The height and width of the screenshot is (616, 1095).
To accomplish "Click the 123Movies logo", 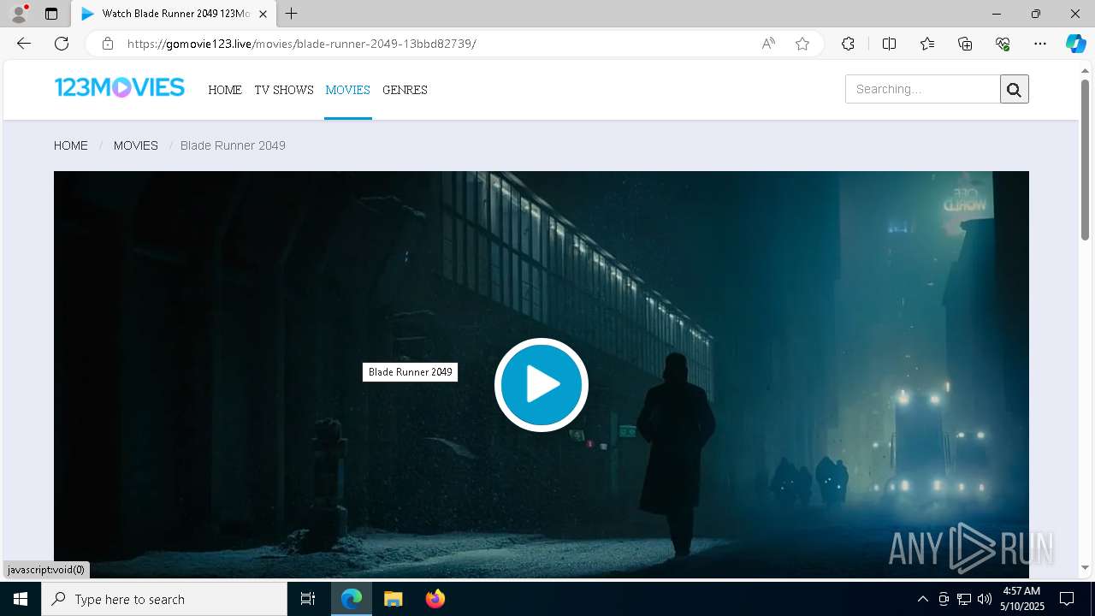I will click(119, 87).
